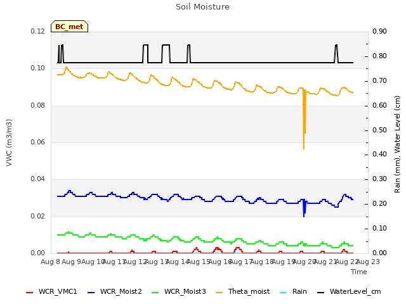
Task: Click the blue WCR_Moist2 downward spike
Action: [x=304, y=208]
